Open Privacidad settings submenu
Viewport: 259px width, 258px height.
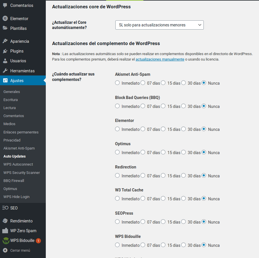(12, 140)
